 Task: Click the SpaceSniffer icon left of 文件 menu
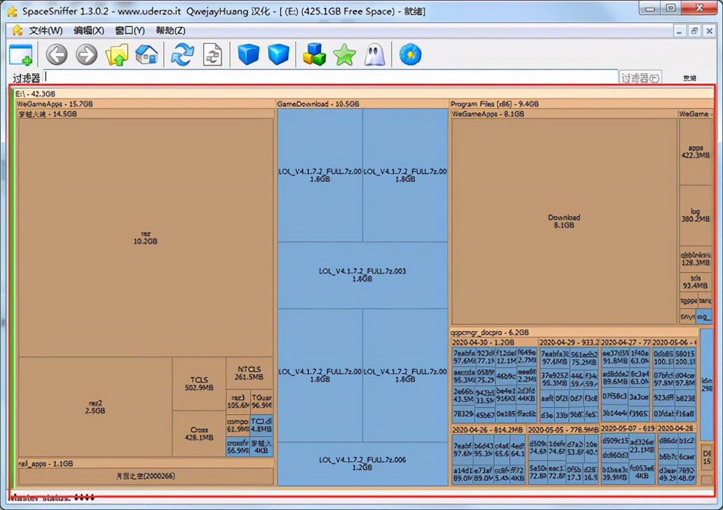tap(17, 30)
